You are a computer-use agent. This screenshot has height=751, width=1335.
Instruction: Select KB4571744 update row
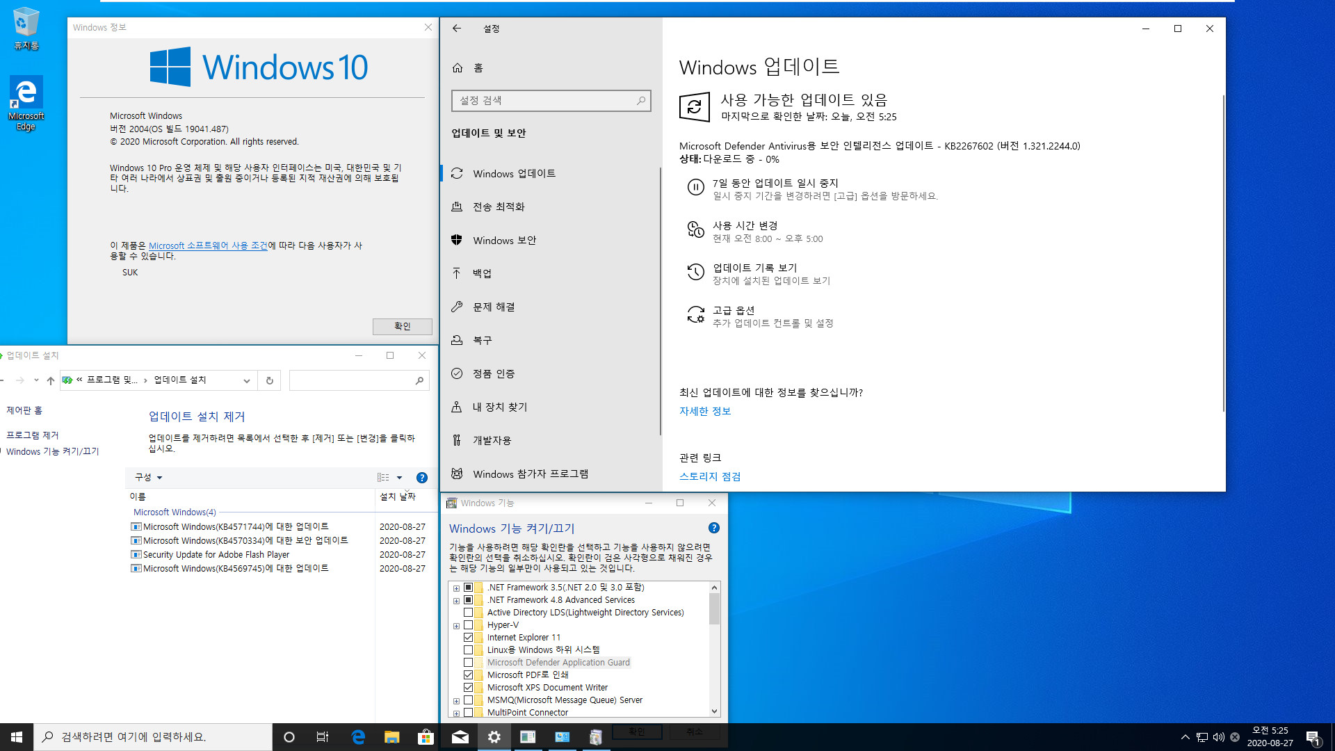[278, 526]
